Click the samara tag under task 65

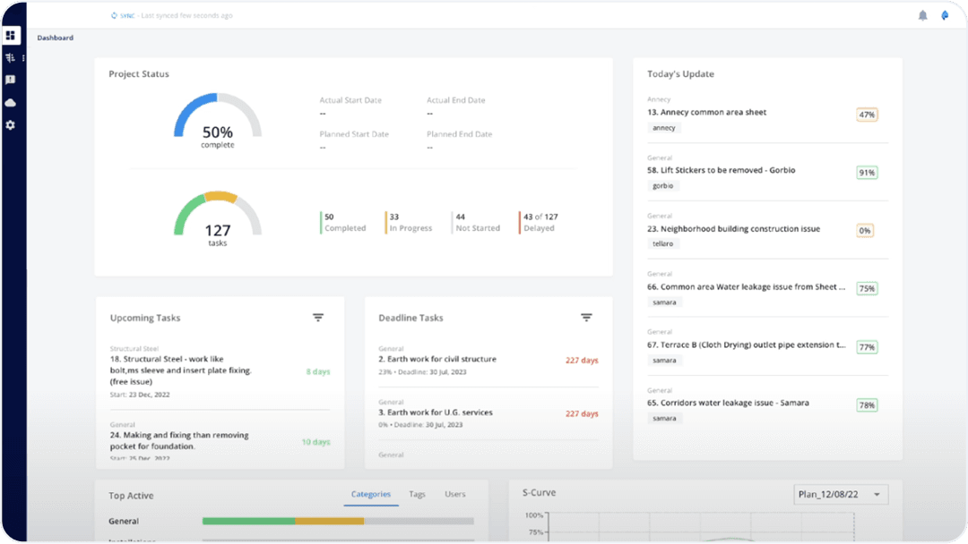click(664, 418)
